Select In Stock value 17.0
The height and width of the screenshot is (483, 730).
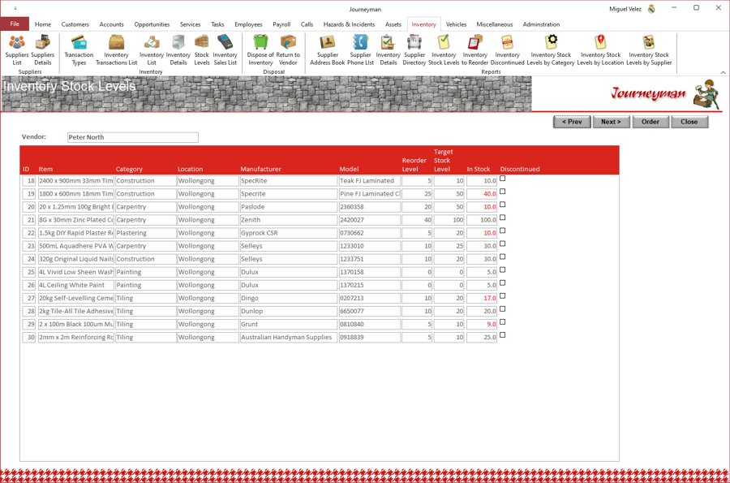point(481,298)
